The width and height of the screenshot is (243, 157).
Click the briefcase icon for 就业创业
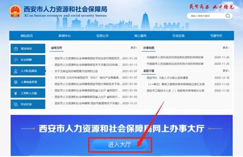16,49
